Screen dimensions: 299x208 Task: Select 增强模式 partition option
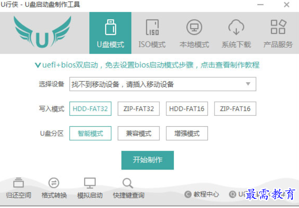187,133
